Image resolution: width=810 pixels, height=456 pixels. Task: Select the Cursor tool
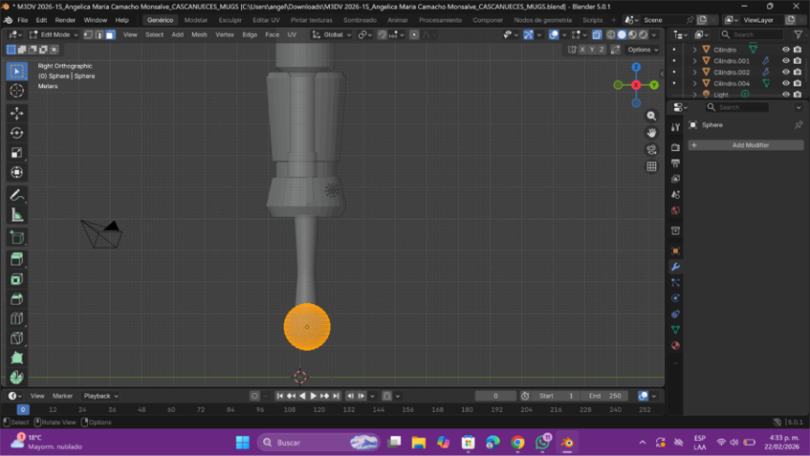pyautogui.click(x=17, y=91)
